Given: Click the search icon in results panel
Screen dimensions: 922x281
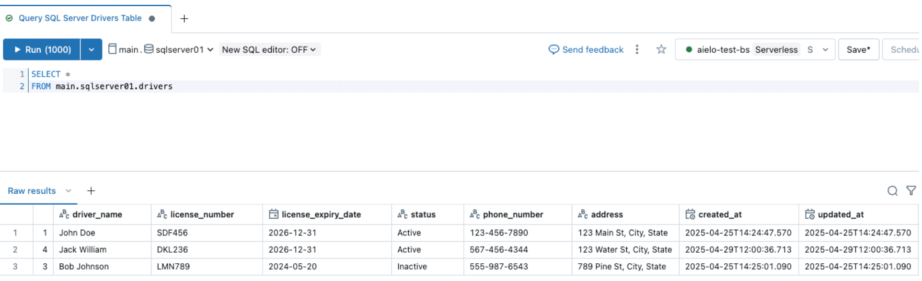Looking at the screenshot, I should (x=892, y=191).
